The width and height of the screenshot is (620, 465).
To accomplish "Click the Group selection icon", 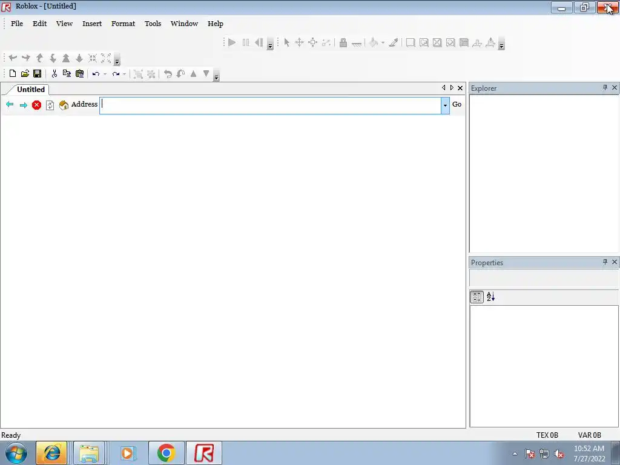I will click(x=138, y=73).
